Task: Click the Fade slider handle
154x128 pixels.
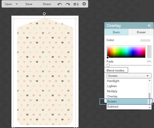Action: (x=108, y=65)
